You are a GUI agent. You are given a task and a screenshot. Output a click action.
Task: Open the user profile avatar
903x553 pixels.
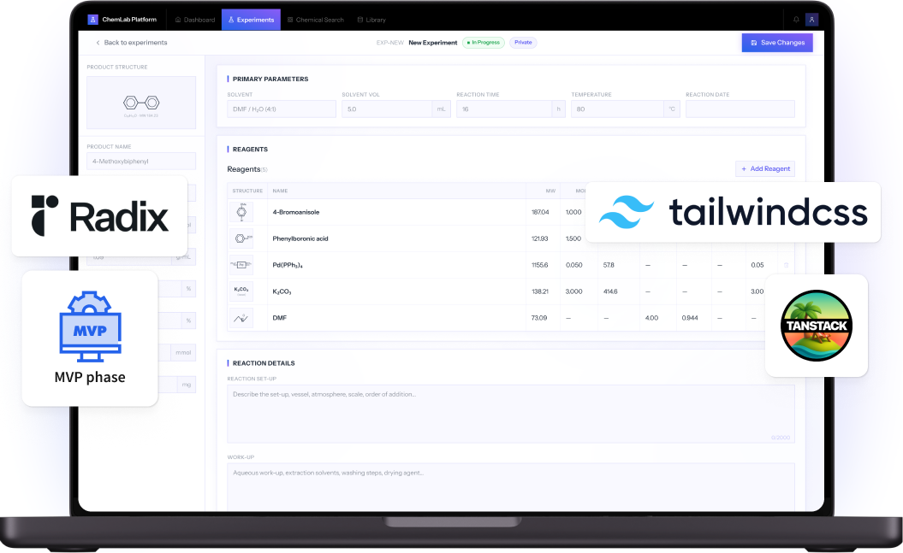coord(811,20)
